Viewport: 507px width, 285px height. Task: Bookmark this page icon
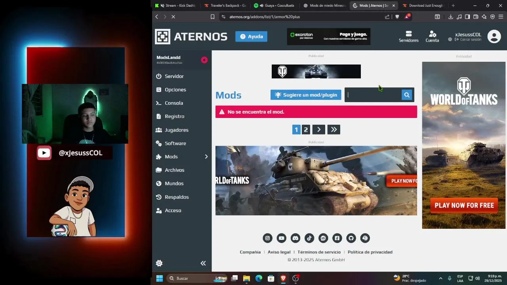[x=212, y=17]
